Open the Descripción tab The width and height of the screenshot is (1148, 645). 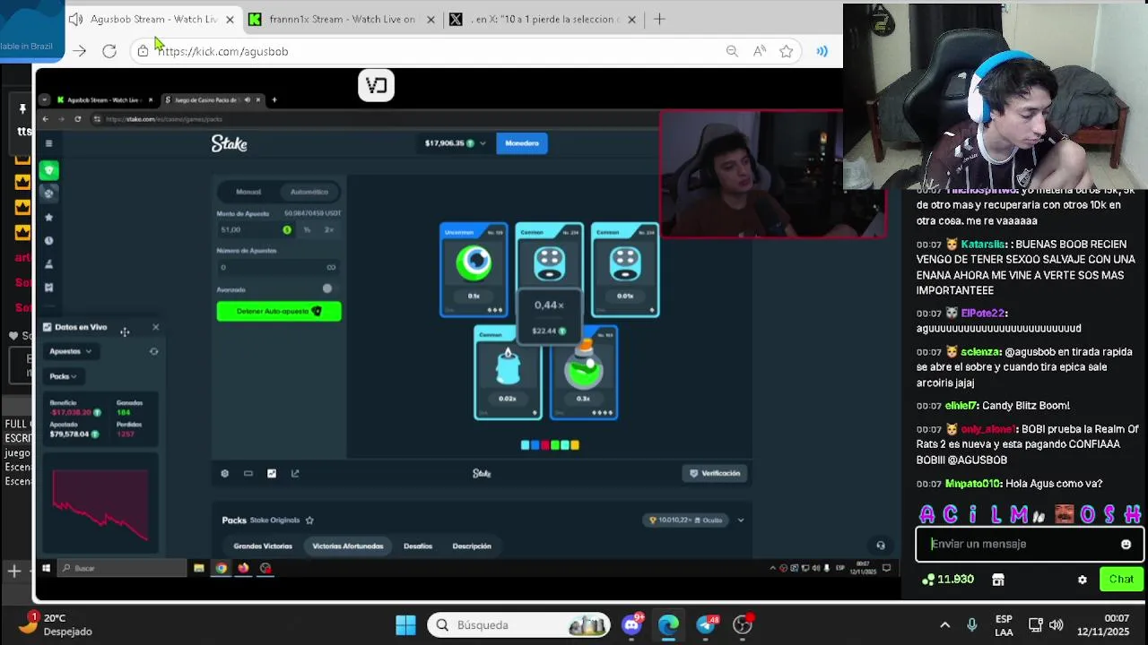(x=472, y=546)
